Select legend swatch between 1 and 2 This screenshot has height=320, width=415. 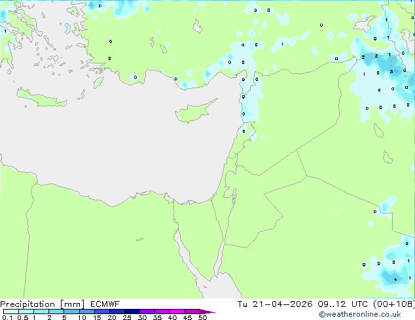click(41, 312)
